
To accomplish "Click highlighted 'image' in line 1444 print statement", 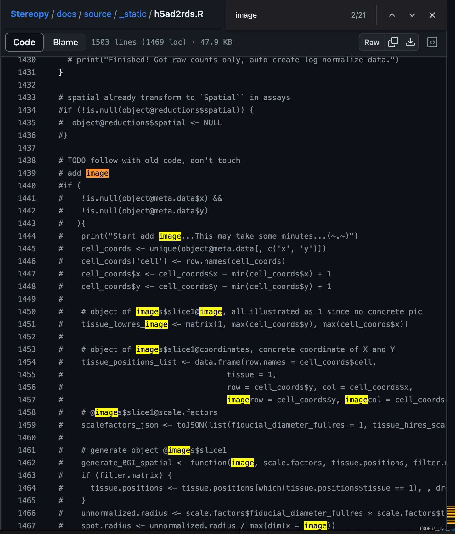I will point(170,236).
